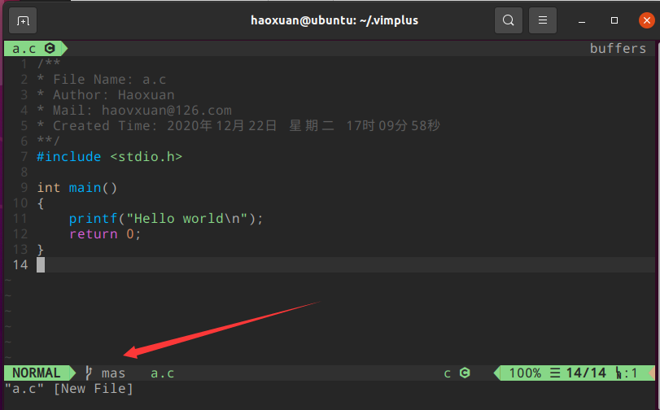The image size is (660, 410).
Task: Click the C language icon beside the a.c tab
Action: pos(49,49)
